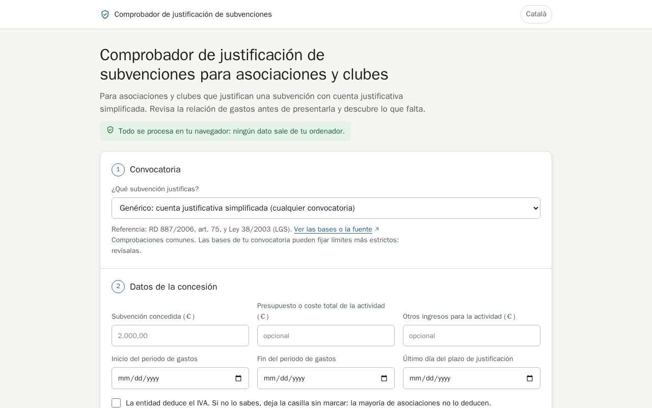The image size is (652, 408).
Task: Click the shield icon in the privacy notice
Action: (x=110, y=131)
